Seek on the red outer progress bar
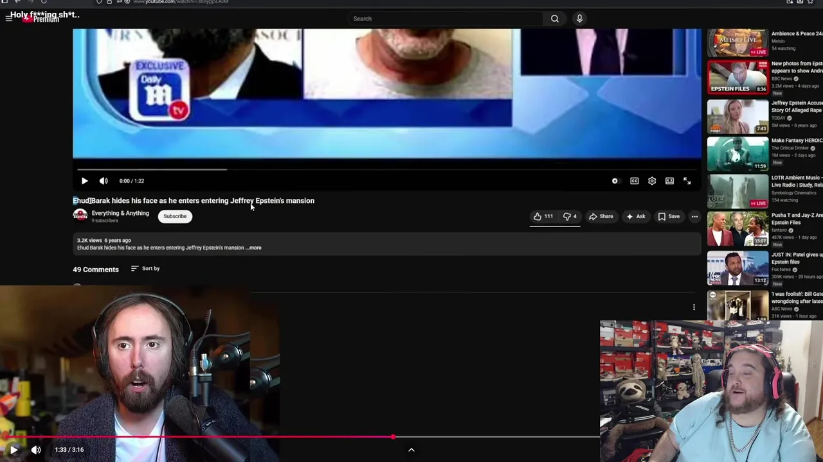The image size is (823, 462). [x=300, y=437]
